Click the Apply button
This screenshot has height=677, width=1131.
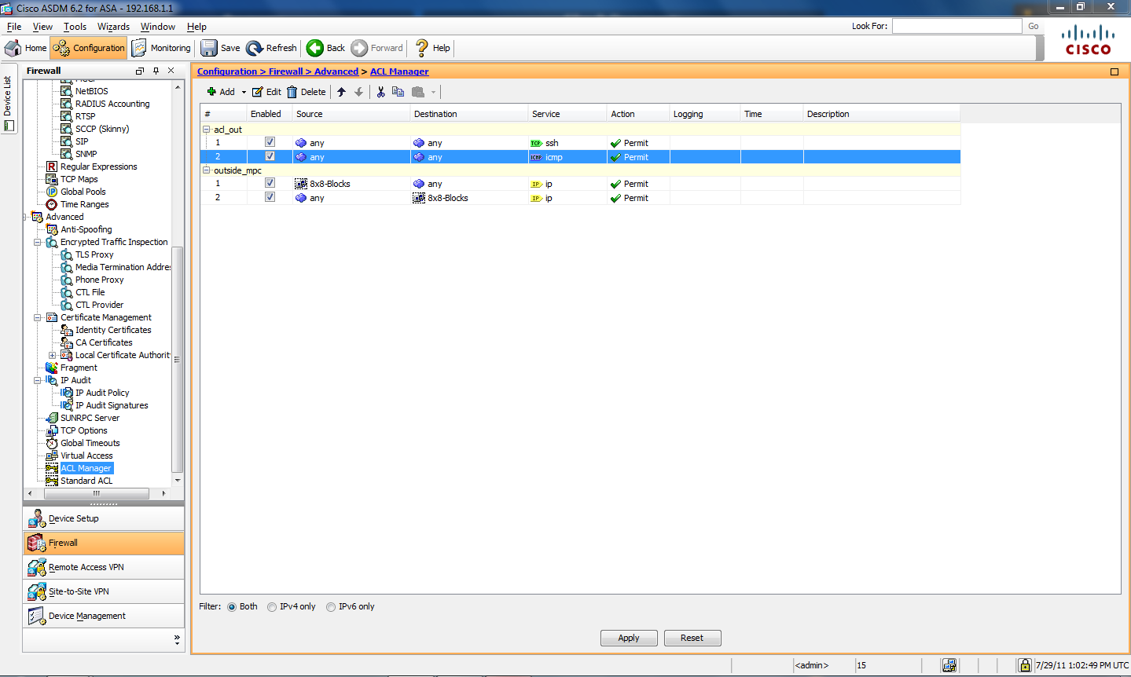[629, 638]
